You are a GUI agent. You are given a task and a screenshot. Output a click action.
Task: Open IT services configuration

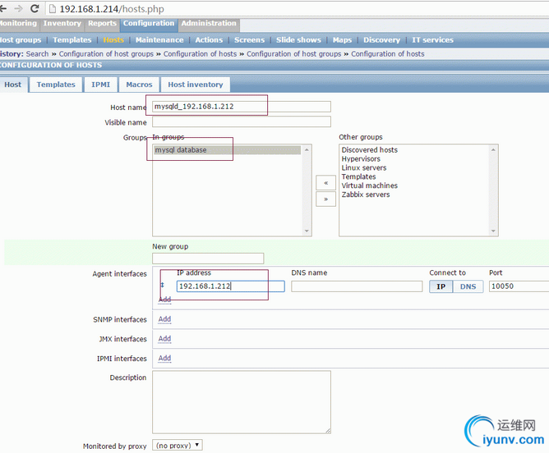click(432, 40)
